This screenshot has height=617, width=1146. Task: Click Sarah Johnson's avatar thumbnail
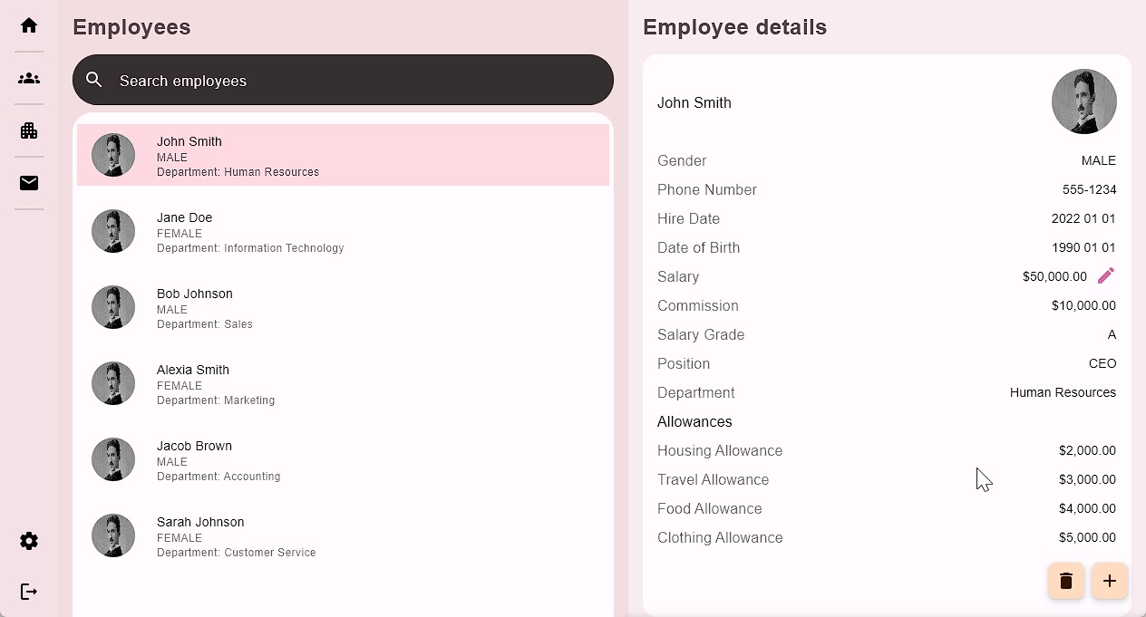[113, 535]
